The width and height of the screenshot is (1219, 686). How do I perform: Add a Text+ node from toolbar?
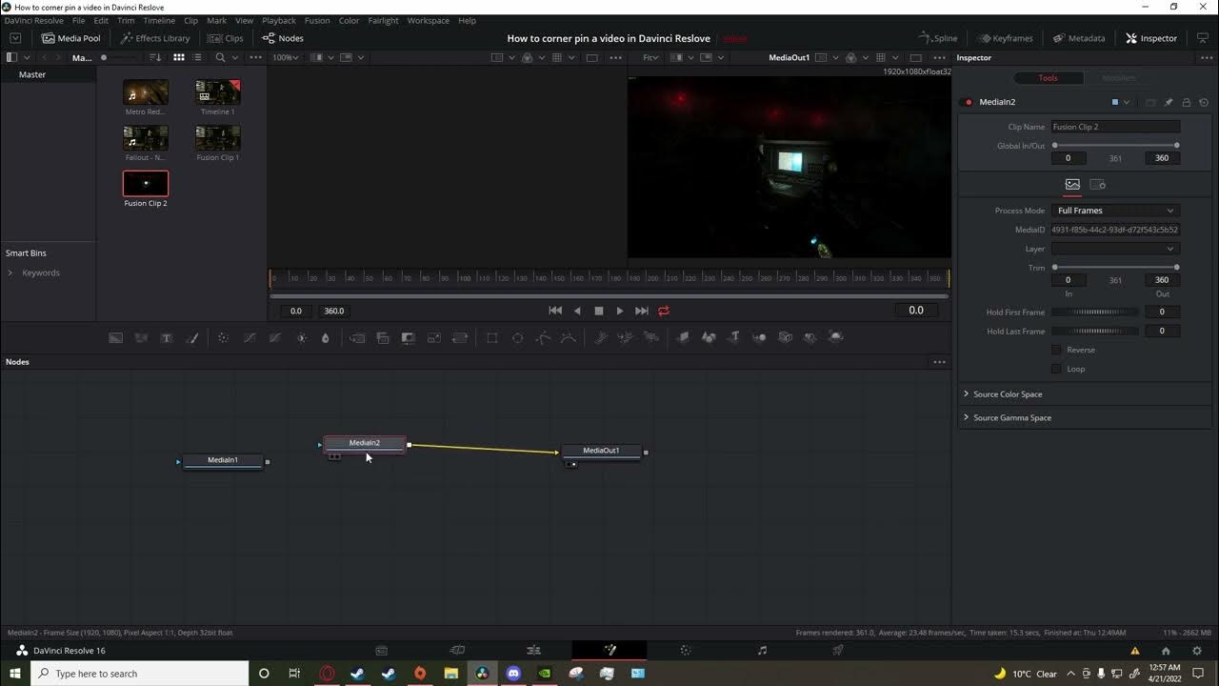click(167, 337)
